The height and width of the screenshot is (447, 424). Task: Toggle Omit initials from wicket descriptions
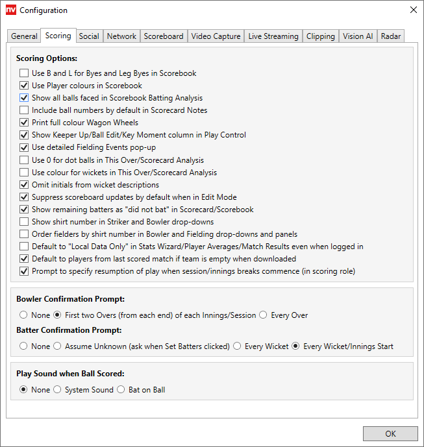24,185
